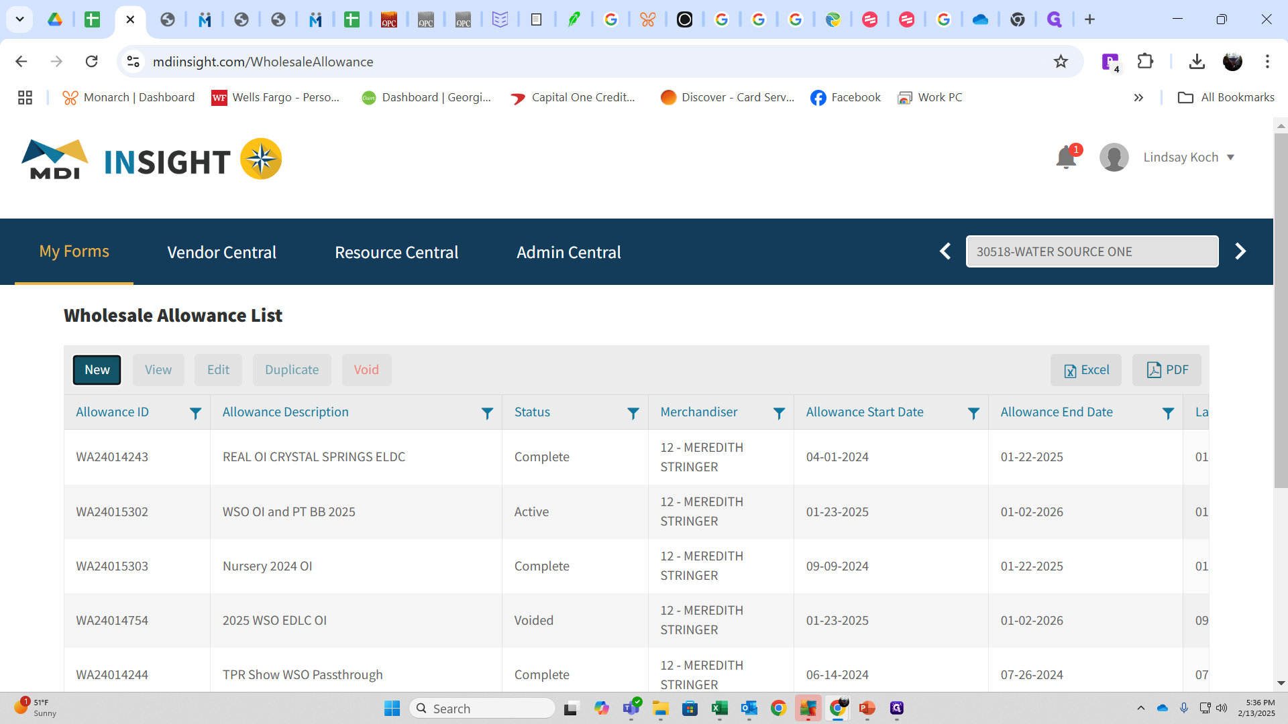The height and width of the screenshot is (724, 1288).
Task: Sort by the Merchandiser header
Action: pos(698,412)
